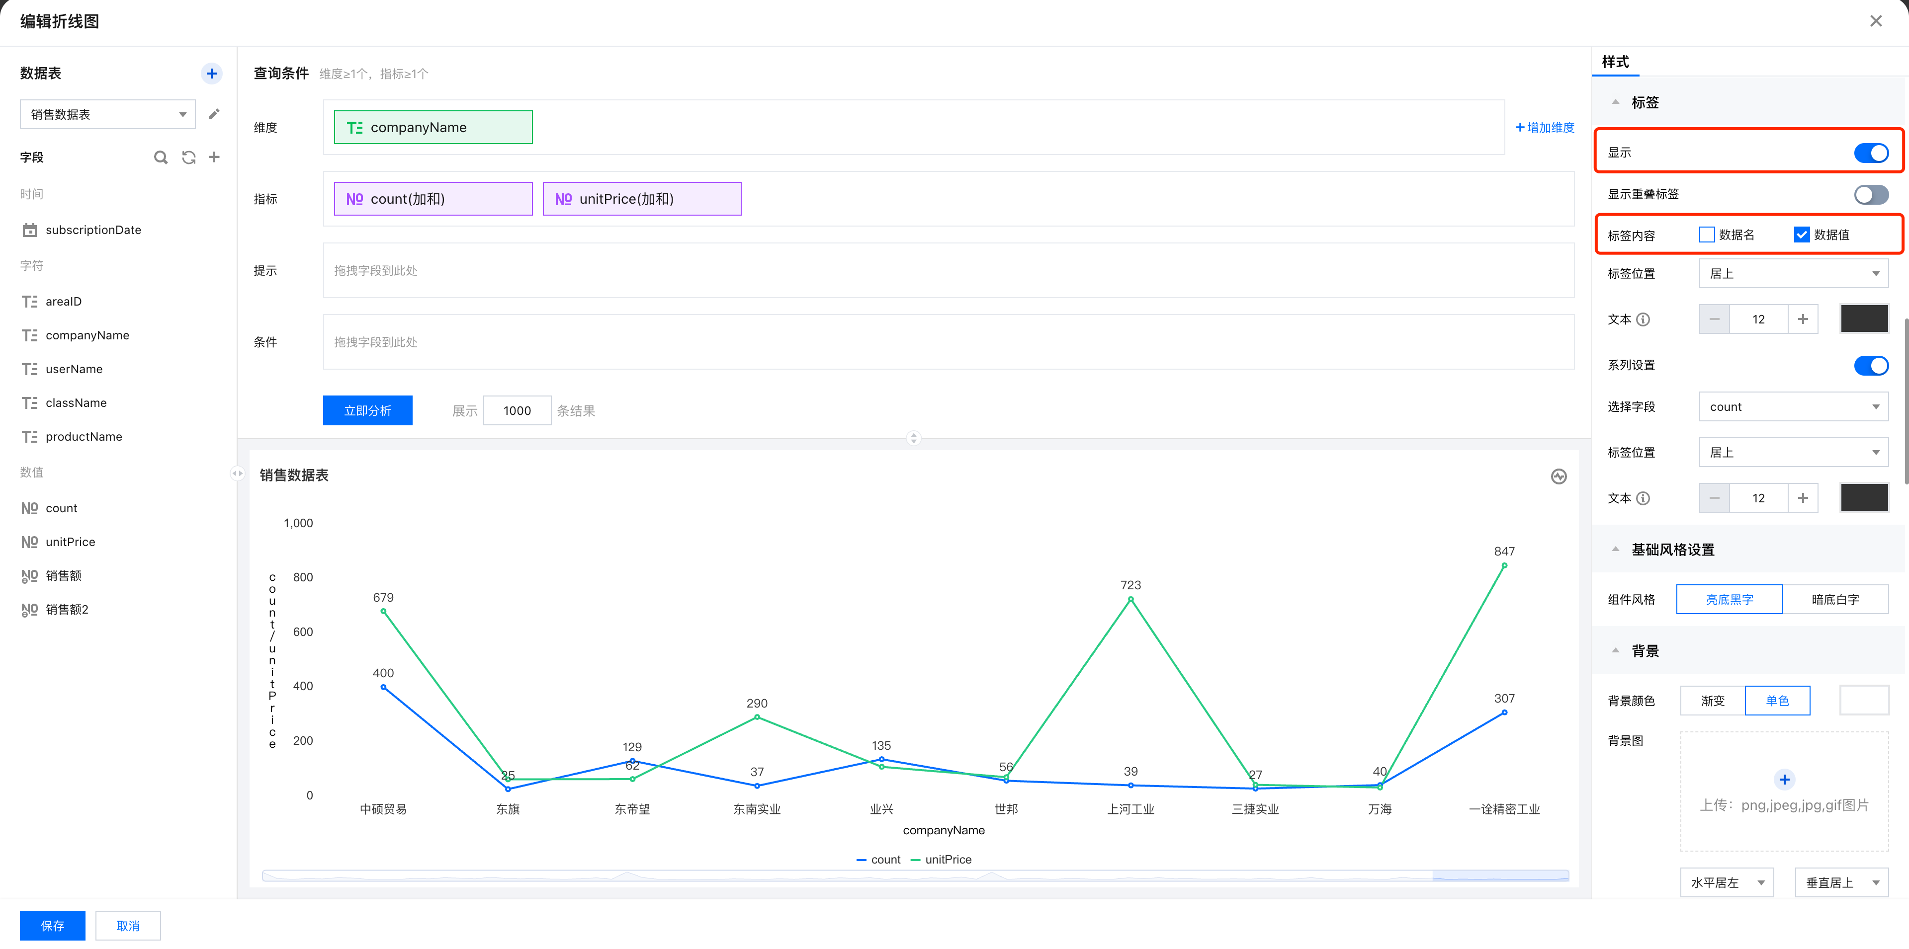This screenshot has width=1909, height=949.
Task: Click the add field plus icon
Action: point(214,157)
